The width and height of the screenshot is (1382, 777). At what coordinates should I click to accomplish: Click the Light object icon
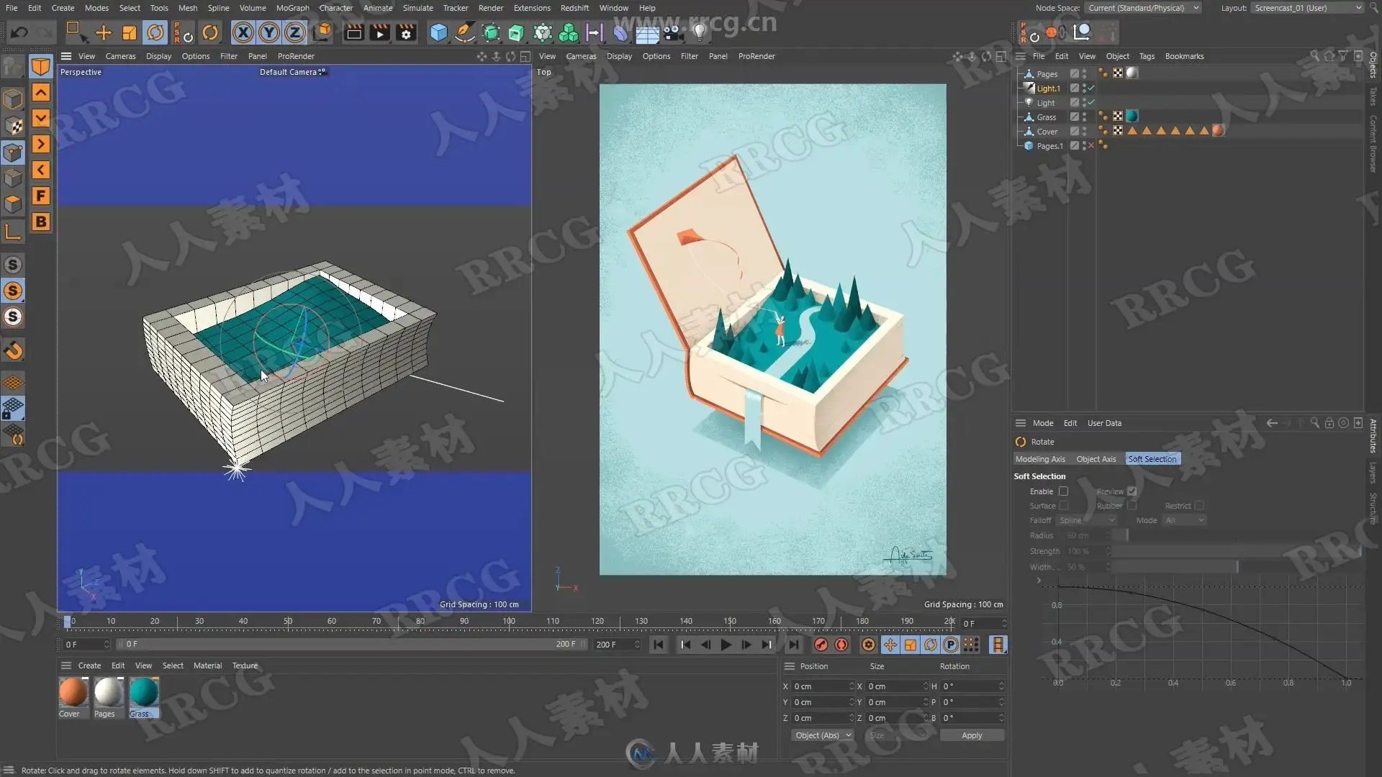(699, 32)
